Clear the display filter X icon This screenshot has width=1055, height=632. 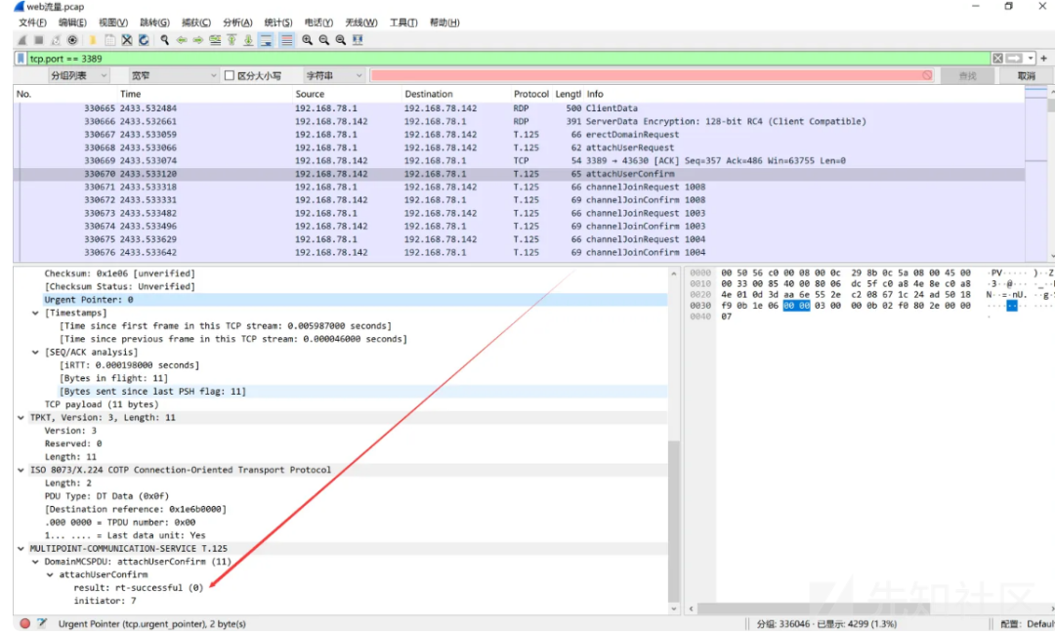coord(997,59)
